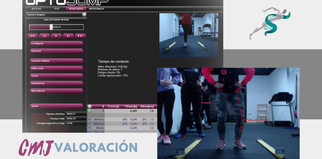
Task: Click the running figure DNA logo
Action: click(x=269, y=23)
